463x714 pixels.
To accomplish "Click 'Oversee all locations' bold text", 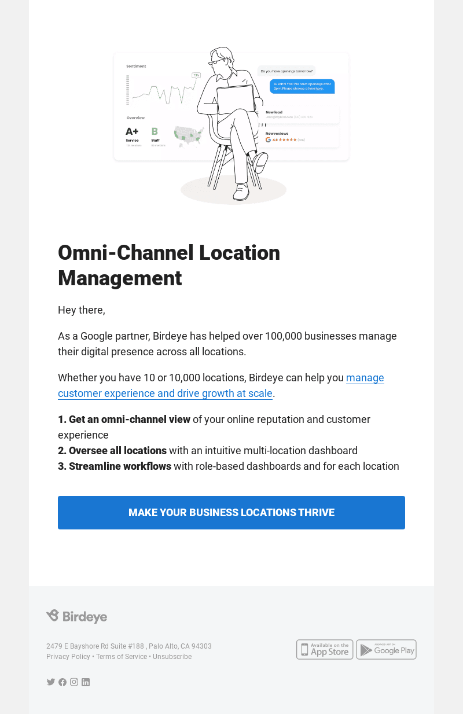I will click(x=112, y=451).
